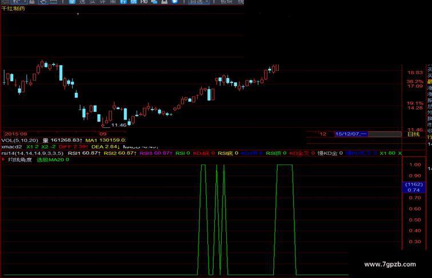The width and height of the screenshot is (432, 278).
Task: Click the xmacd2 indicator label
Action: coord(11,147)
